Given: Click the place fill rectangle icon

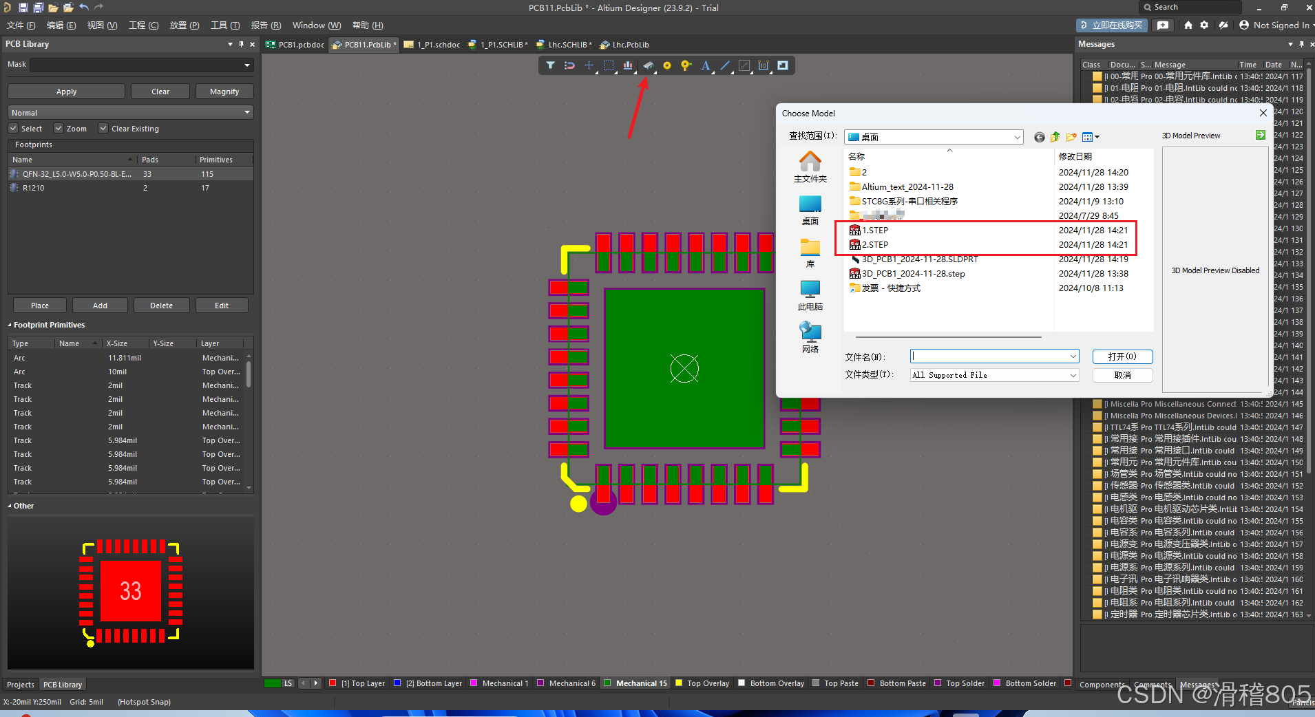Looking at the screenshot, I should [x=783, y=65].
